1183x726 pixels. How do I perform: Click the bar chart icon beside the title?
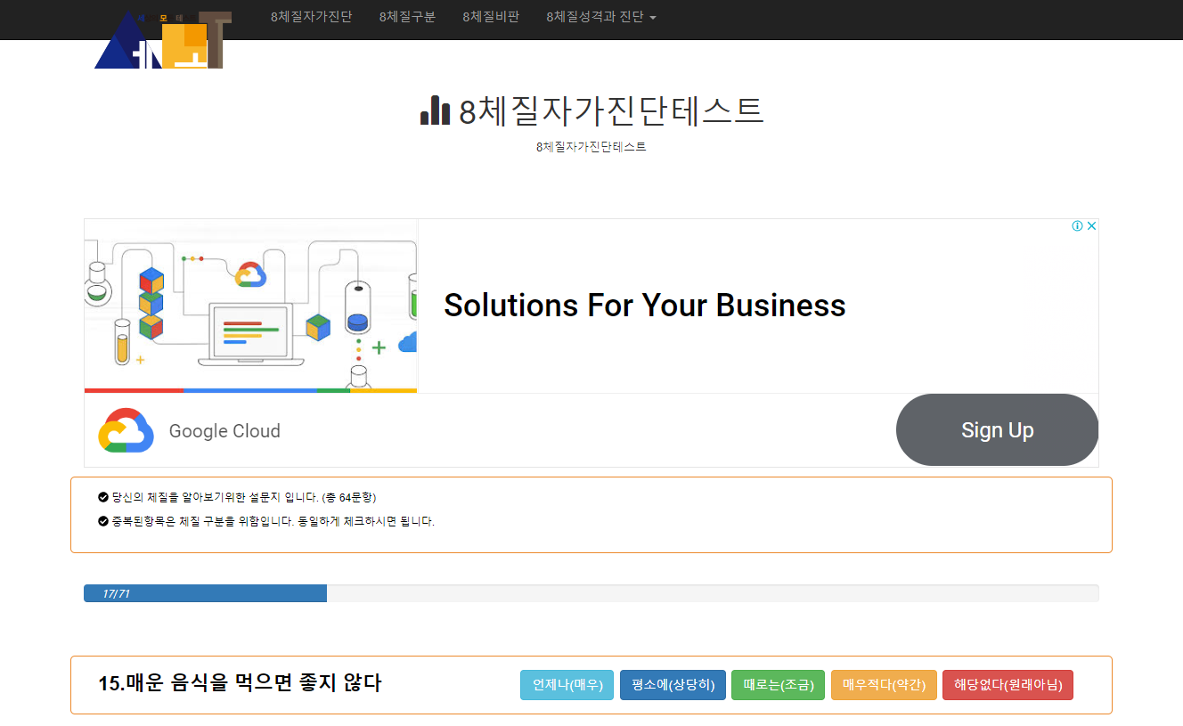[435, 110]
